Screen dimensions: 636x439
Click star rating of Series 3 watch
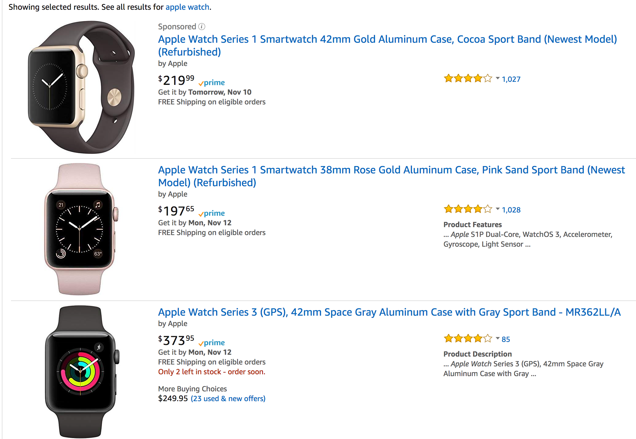pos(468,339)
